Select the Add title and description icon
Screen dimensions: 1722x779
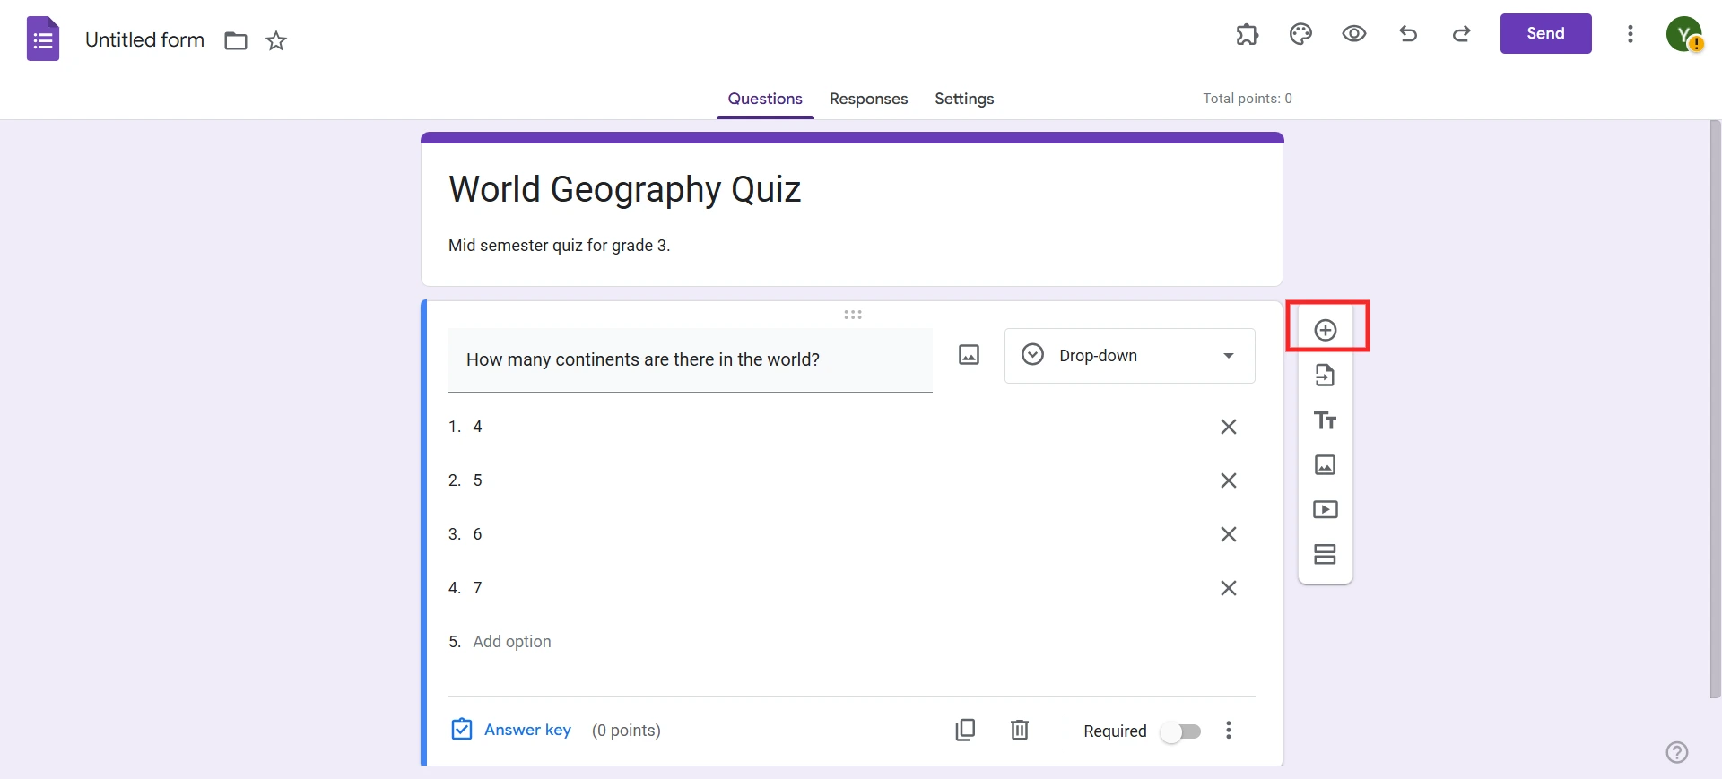coord(1326,420)
